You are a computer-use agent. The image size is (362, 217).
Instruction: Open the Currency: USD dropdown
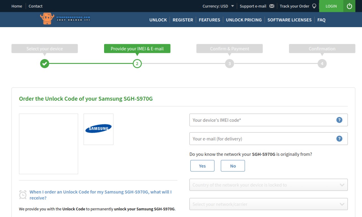click(x=218, y=6)
